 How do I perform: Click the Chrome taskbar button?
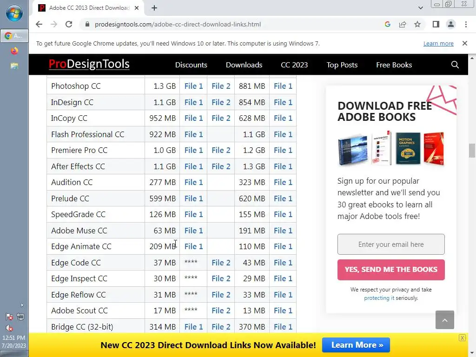point(14,36)
